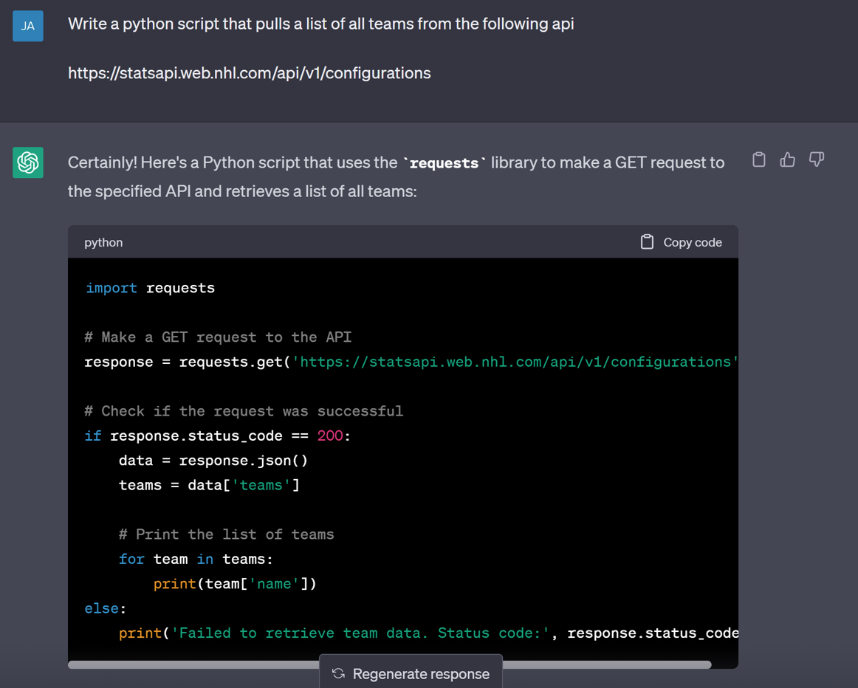This screenshot has height=688, width=858.
Task: Click the 200 status code number
Action: [x=329, y=436]
